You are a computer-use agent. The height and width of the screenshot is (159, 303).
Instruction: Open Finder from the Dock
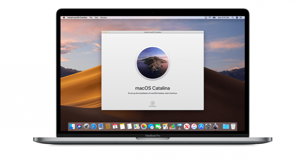pyautogui.click(x=72, y=126)
